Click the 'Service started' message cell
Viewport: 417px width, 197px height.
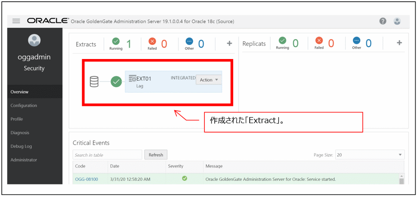(271, 179)
